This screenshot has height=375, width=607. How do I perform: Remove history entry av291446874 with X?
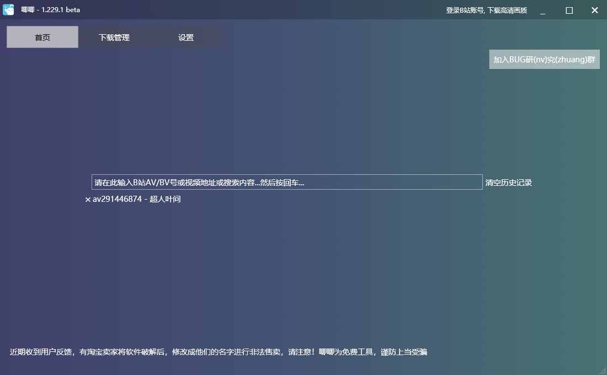(x=88, y=199)
